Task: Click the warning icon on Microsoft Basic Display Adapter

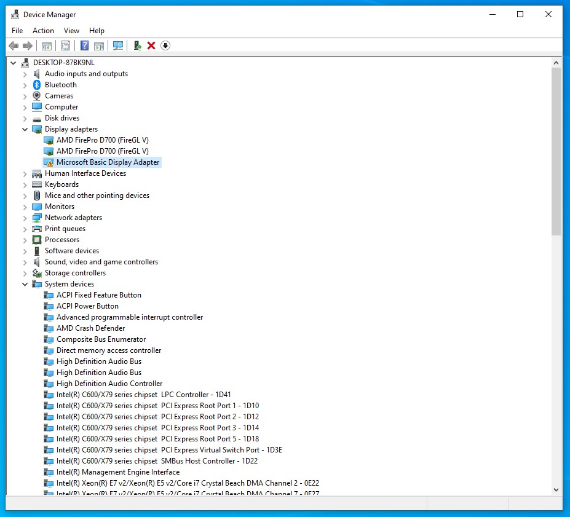Action: click(x=49, y=162)
